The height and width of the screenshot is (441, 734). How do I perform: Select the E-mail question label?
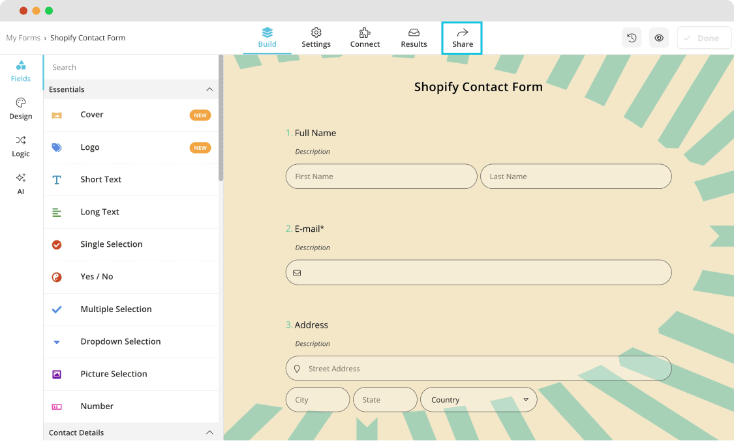point(309,229)
